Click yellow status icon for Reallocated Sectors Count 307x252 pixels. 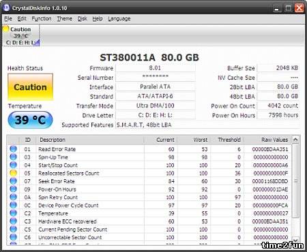click(x=14, y=173)
